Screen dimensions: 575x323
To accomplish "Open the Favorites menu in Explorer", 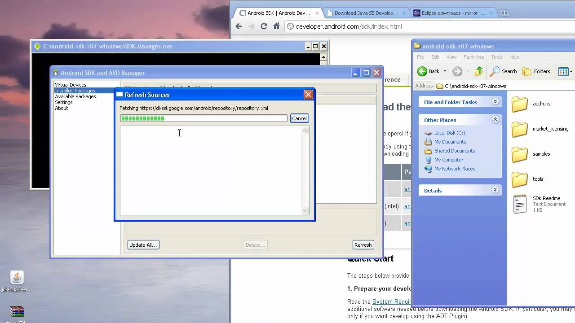I will pyautogui.click(x=473, y=57).
